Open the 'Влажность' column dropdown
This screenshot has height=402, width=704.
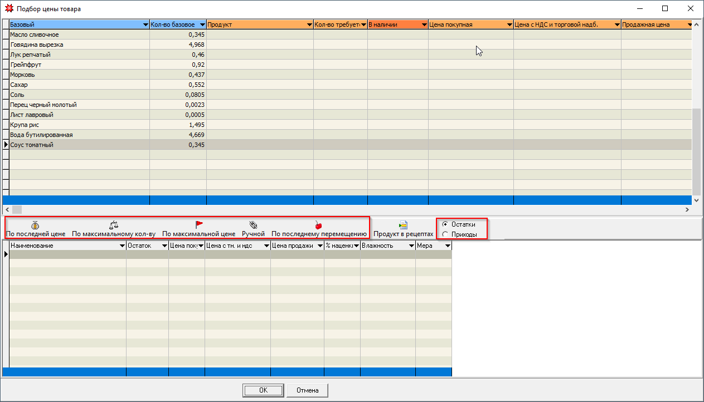point(411,246)
